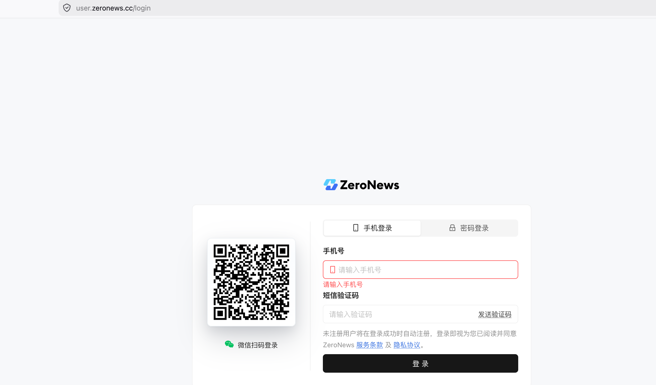The image size is (656, 385).
Task: Switch to the 密码登录 tab
Action: [x=469, y=228]
